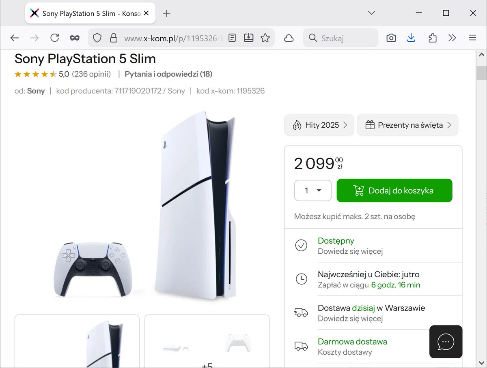The width and height of the screenshot is (487, 368).
Task: Open Pytania i odpowiedzi (18) link
Action: (168, 74)
